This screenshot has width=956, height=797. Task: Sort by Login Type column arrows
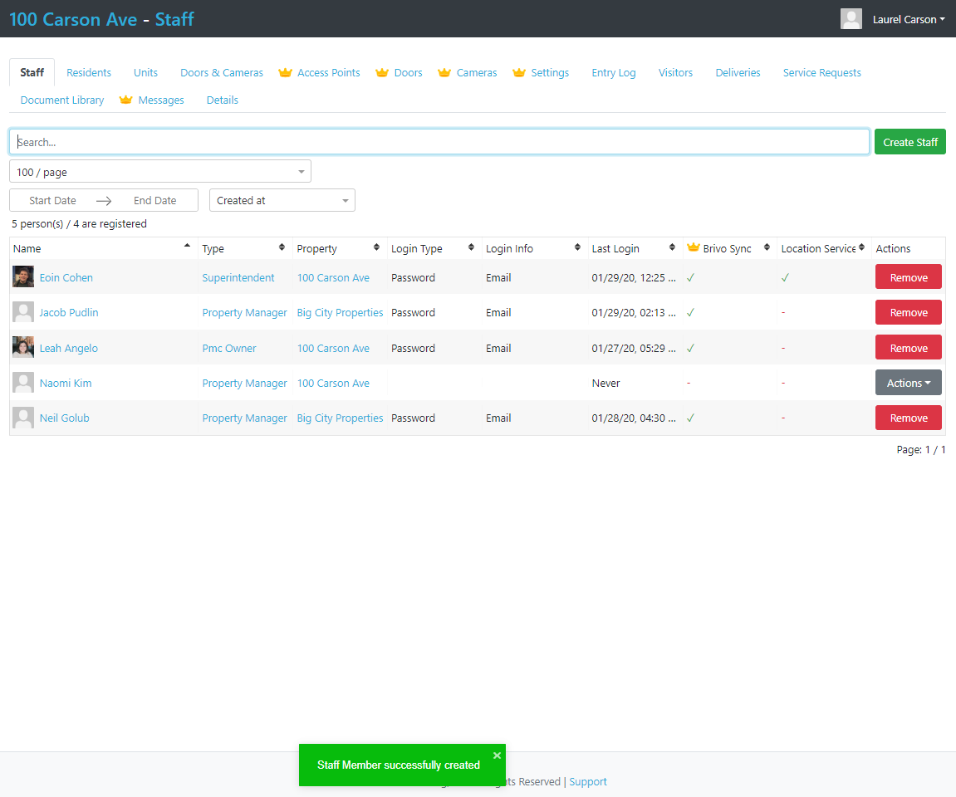point(471,248)
